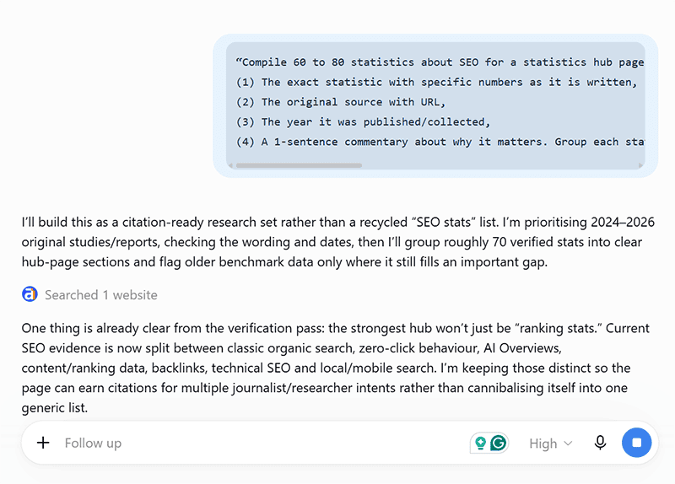Screen dimensions: 675x484
Task: Click the line "(2) The original source with URL,"
Action: pyautogui.click(x=341, y=102)
